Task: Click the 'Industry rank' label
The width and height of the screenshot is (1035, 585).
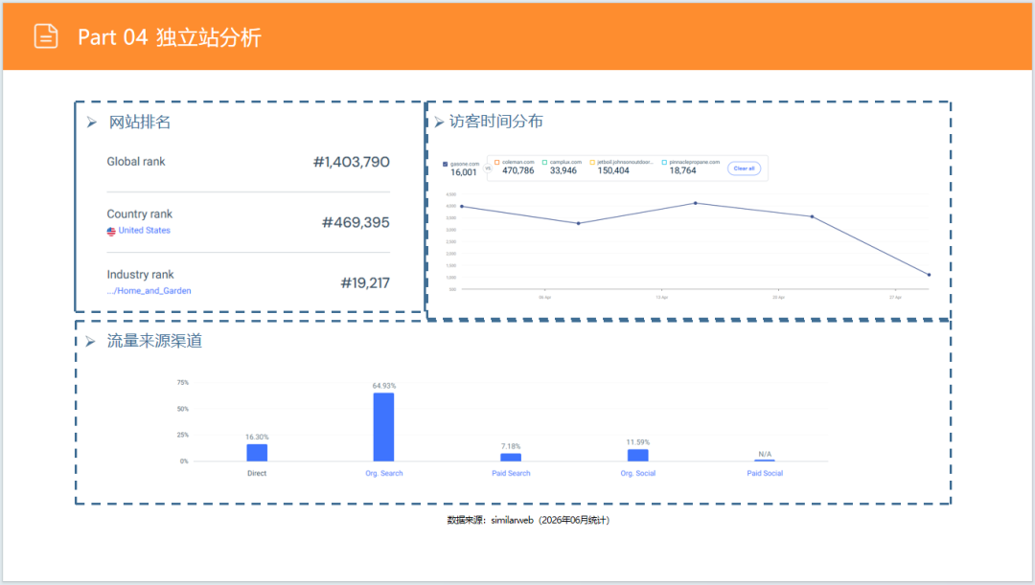Action: click(x=140, y=275)
